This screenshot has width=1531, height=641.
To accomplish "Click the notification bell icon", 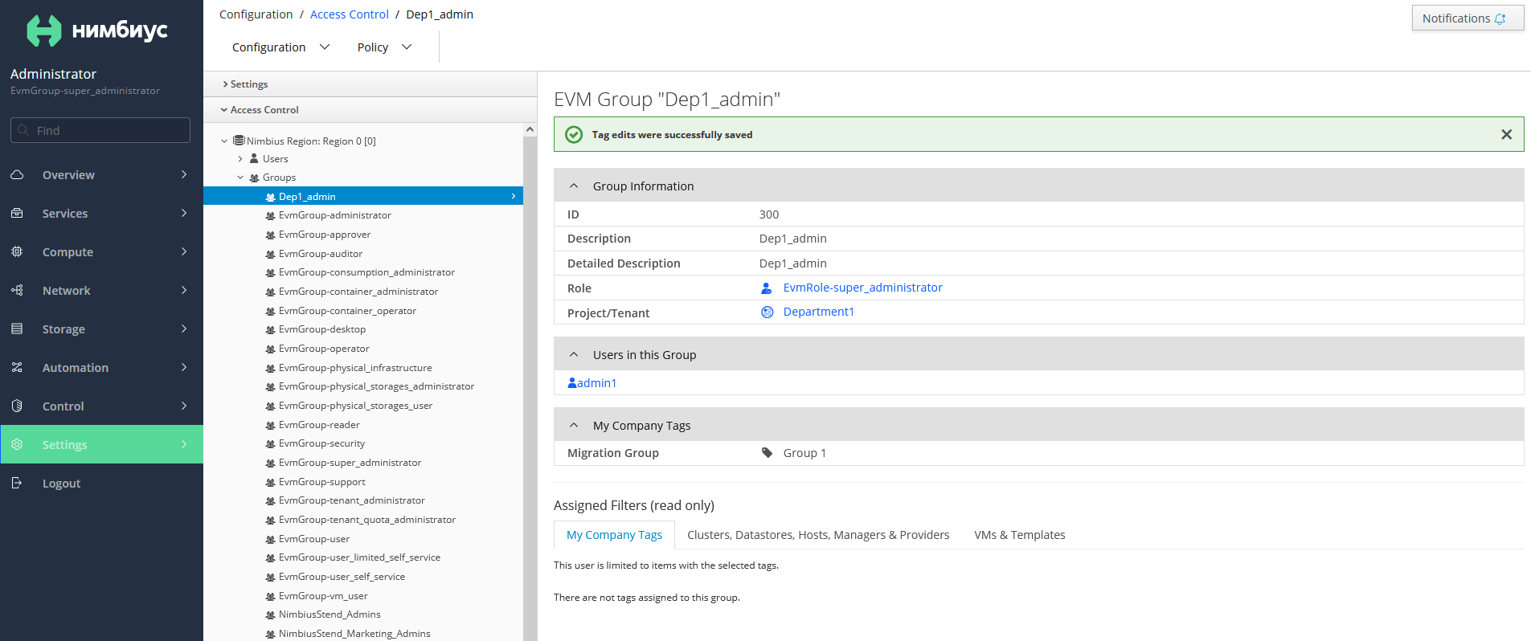I will [1500, 18].
